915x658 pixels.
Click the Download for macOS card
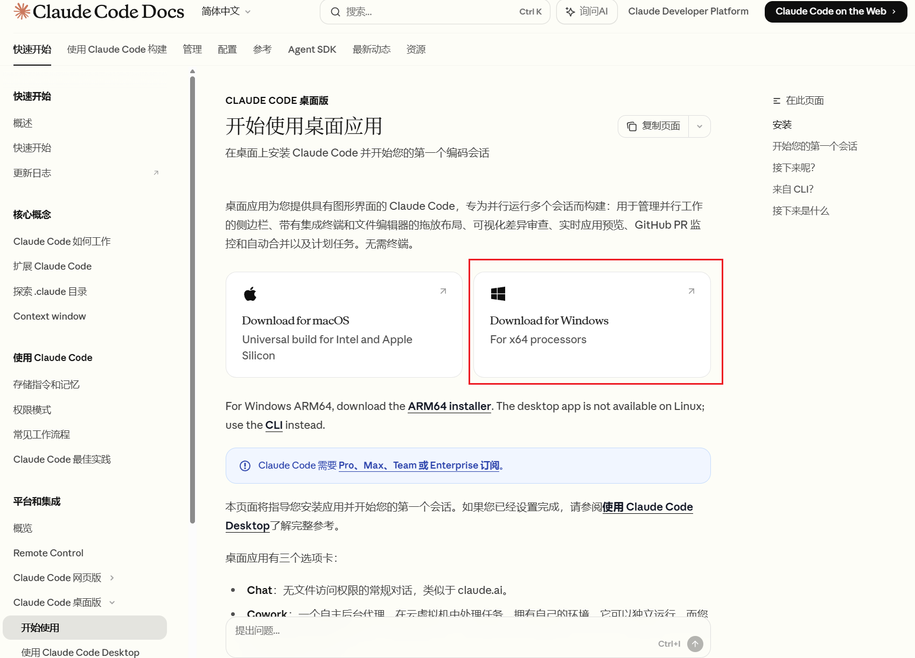(344, 324)
